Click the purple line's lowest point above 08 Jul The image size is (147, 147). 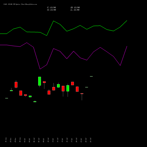pyautogui.click(x=40, y=69)
